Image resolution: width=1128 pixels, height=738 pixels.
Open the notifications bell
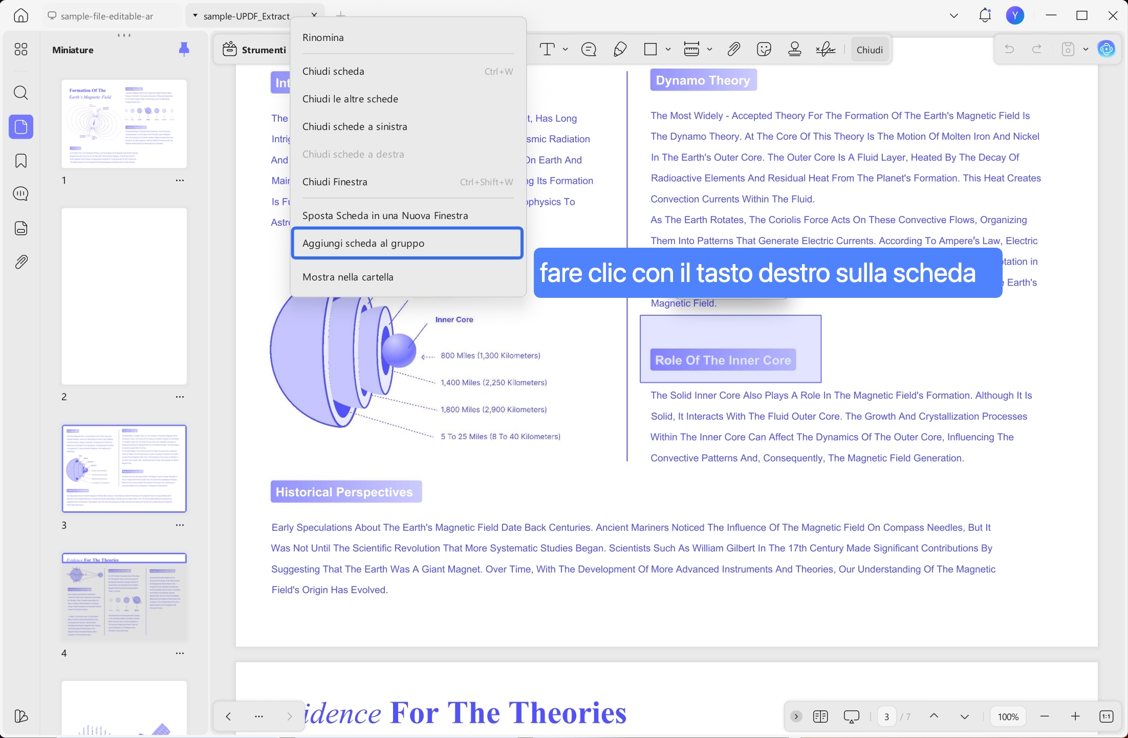985,15
